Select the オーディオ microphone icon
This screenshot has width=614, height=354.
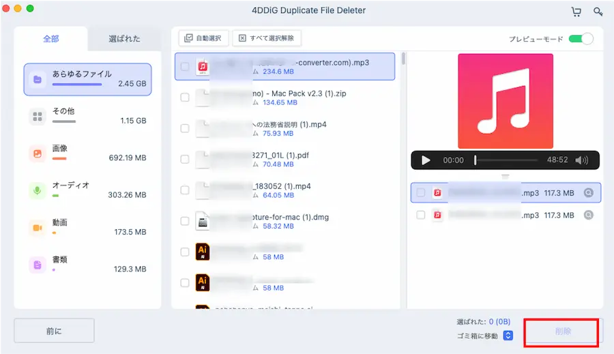pos(38,191)
